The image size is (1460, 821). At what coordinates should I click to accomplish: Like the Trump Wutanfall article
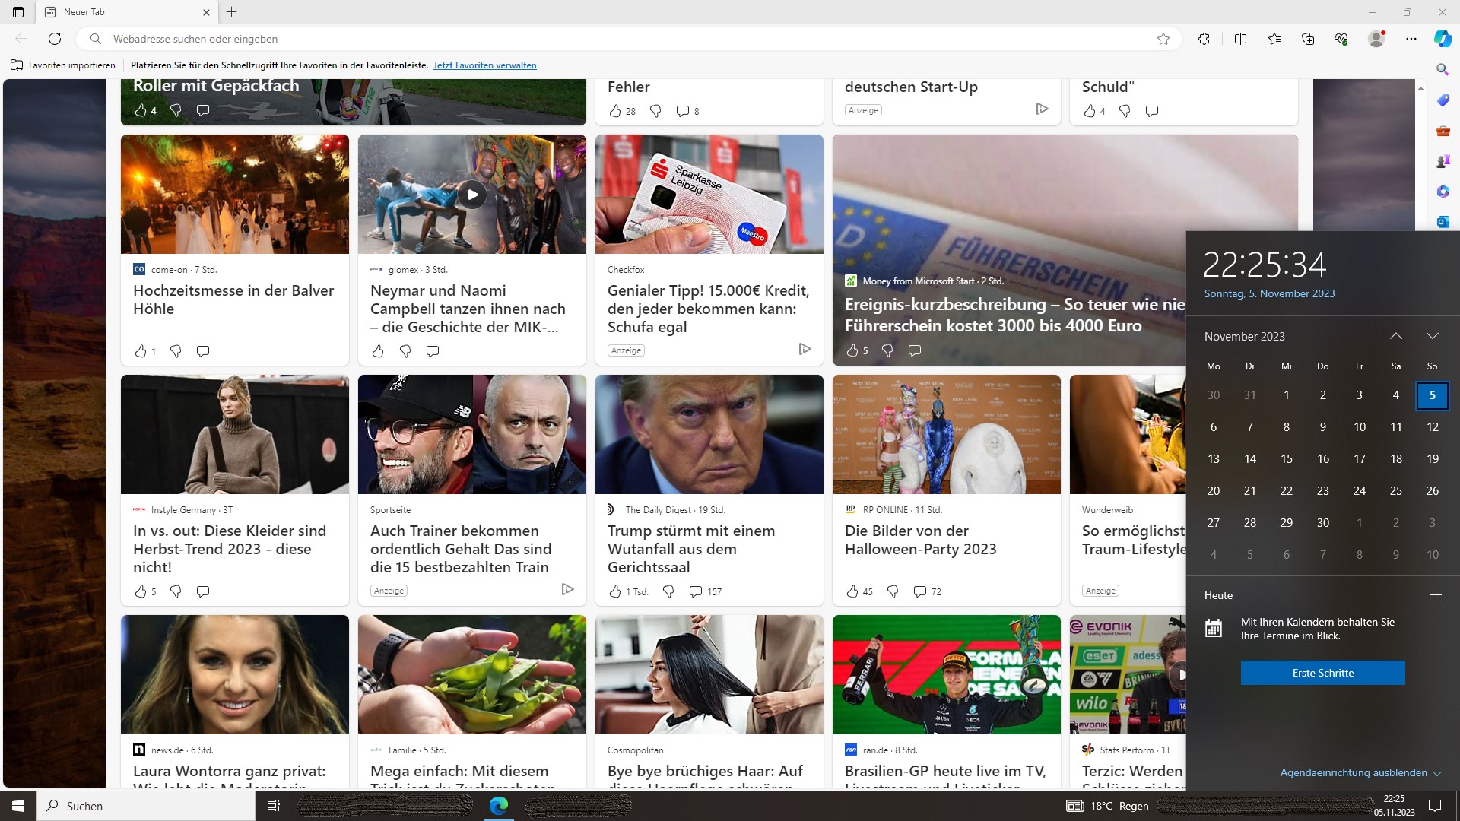[615, 591]
